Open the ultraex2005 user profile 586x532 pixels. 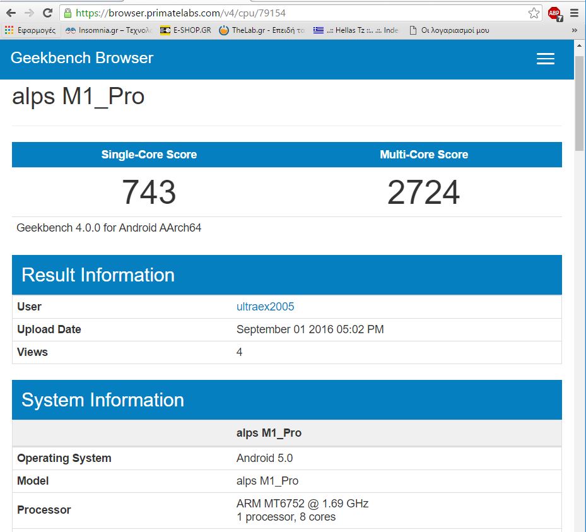click(266, 307)
